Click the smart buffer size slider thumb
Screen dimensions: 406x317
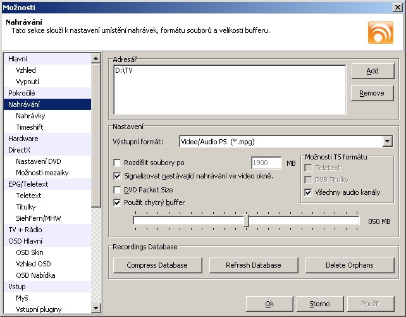(246, 221)
